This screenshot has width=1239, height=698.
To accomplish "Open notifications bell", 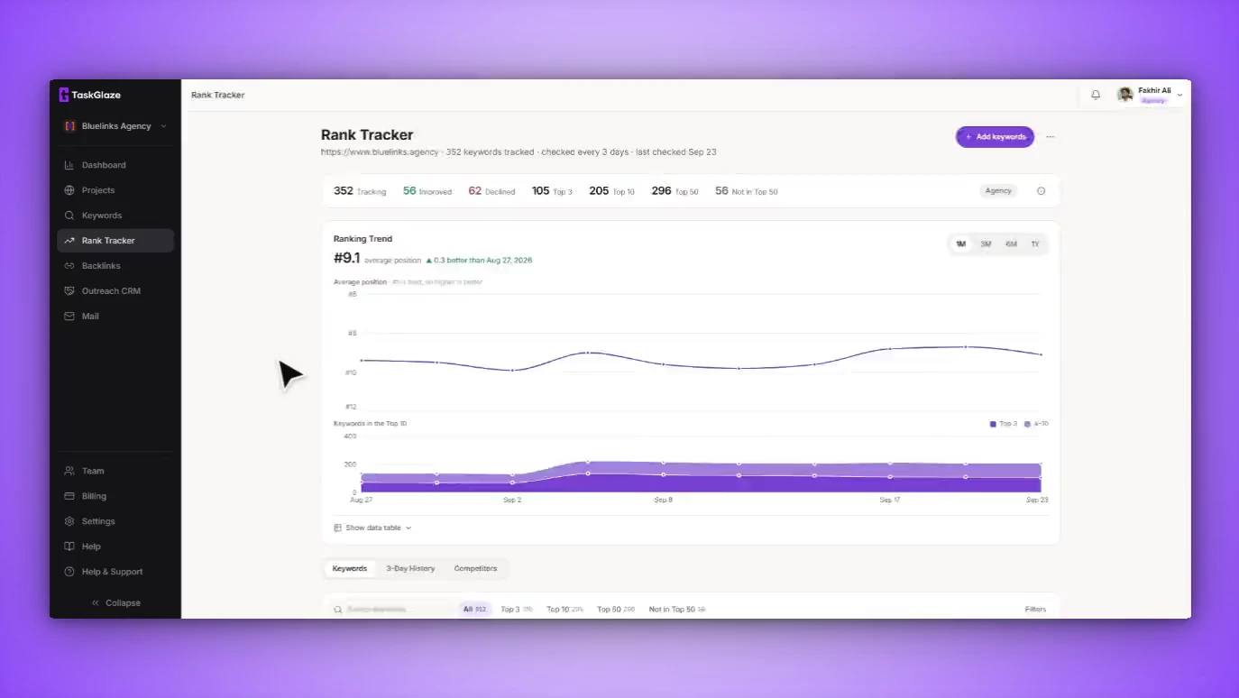I will (1096, 95).
